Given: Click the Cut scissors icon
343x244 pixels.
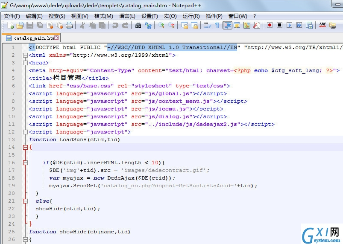Looking at the screenshot, I should coord(82,25).
